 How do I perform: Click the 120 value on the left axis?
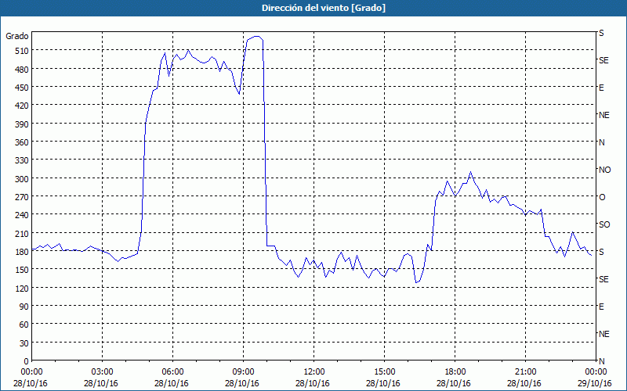pyautogui.click(x=22, y=288)
